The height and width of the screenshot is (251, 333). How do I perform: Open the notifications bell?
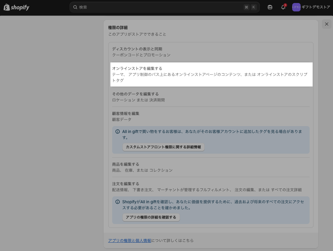[x=283, y=7]
